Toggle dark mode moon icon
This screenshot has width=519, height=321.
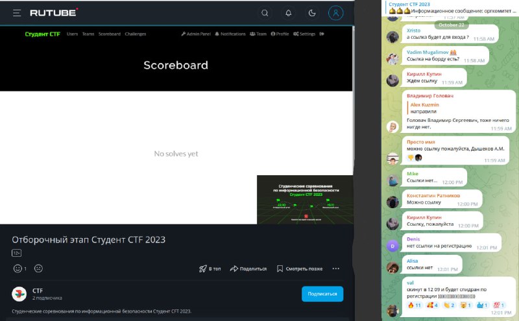click(x=312, y=13)
